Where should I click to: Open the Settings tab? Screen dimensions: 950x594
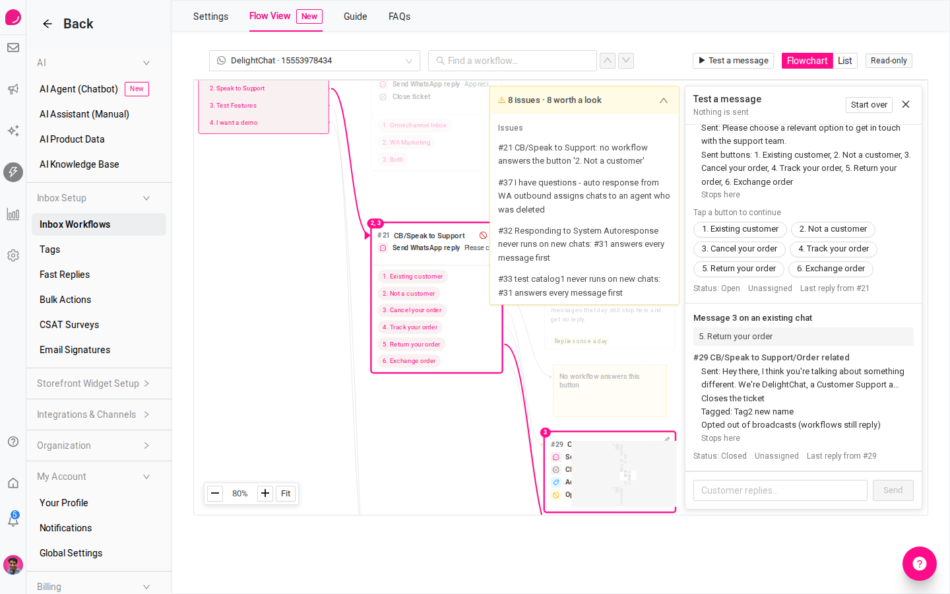tap(210, 16)
